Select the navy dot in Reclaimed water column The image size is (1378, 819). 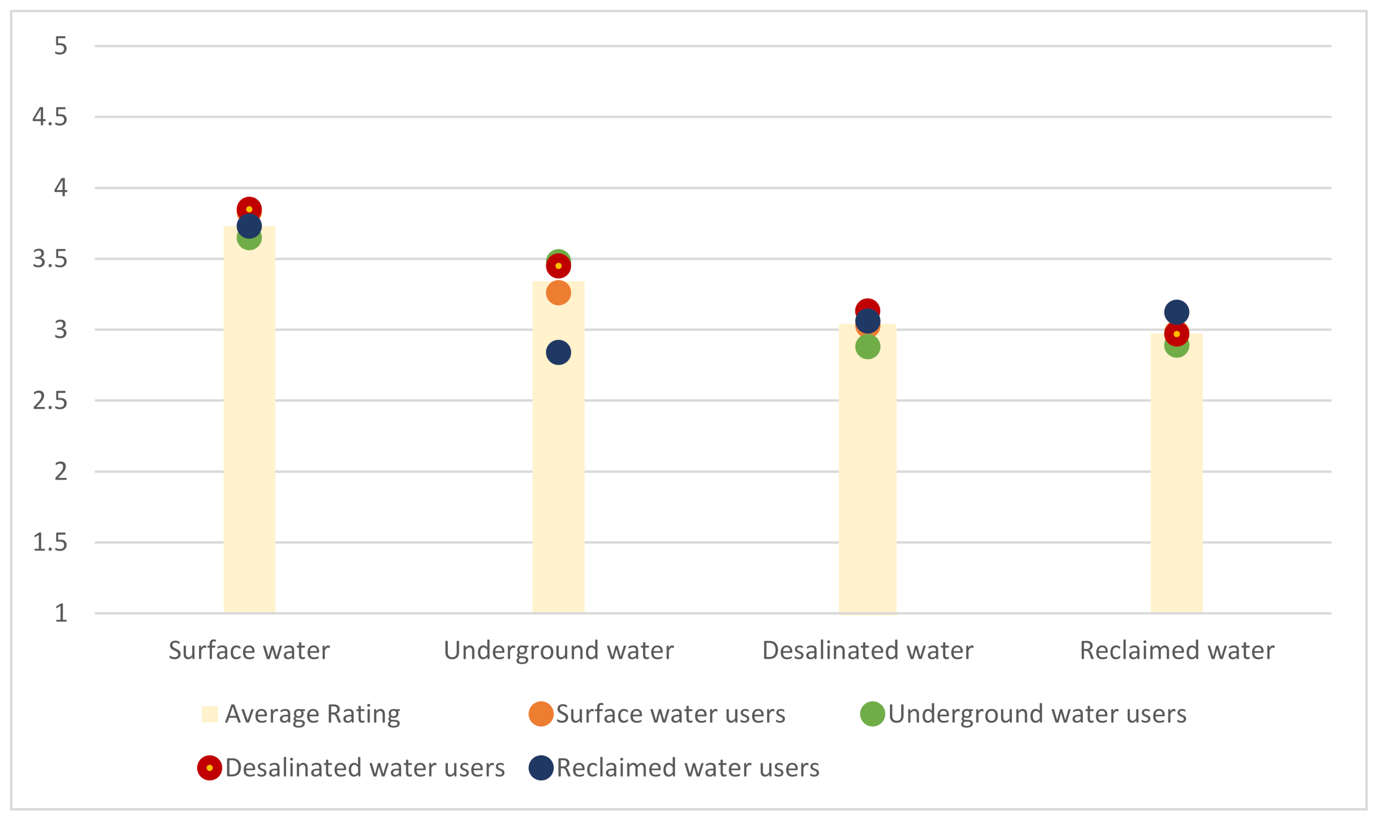[1177, 312]
